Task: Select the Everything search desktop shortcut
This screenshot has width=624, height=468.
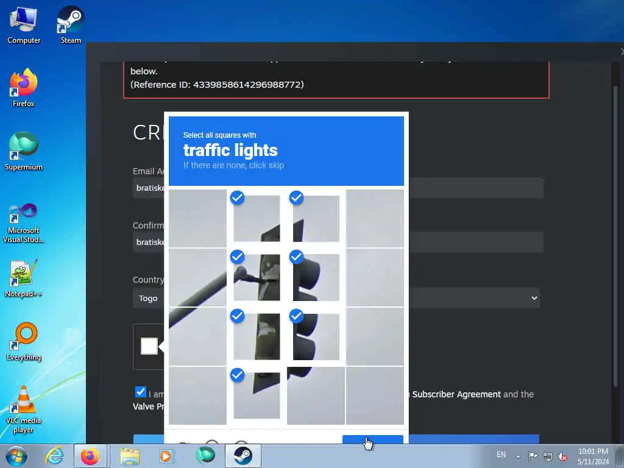Action: pos(24,341)
